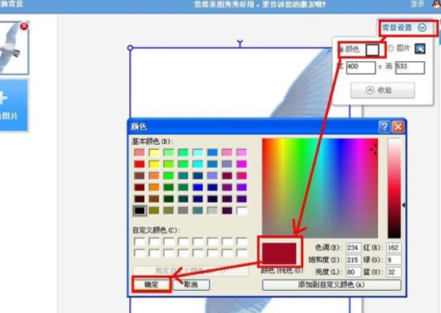
Task: Pick the pure blue basic color swatch
Action: point(198,187)
